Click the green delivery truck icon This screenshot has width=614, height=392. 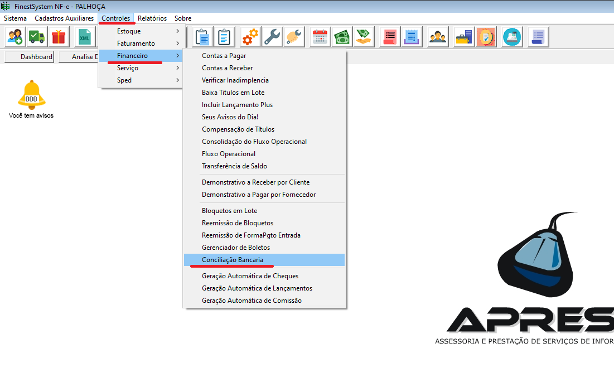[x=37, y=37]
